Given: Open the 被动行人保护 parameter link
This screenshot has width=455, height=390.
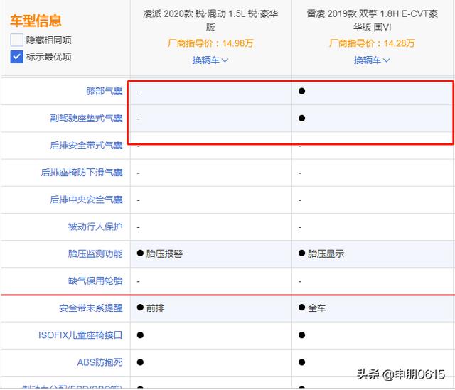Looking at the screenshot, I should 95,227.
